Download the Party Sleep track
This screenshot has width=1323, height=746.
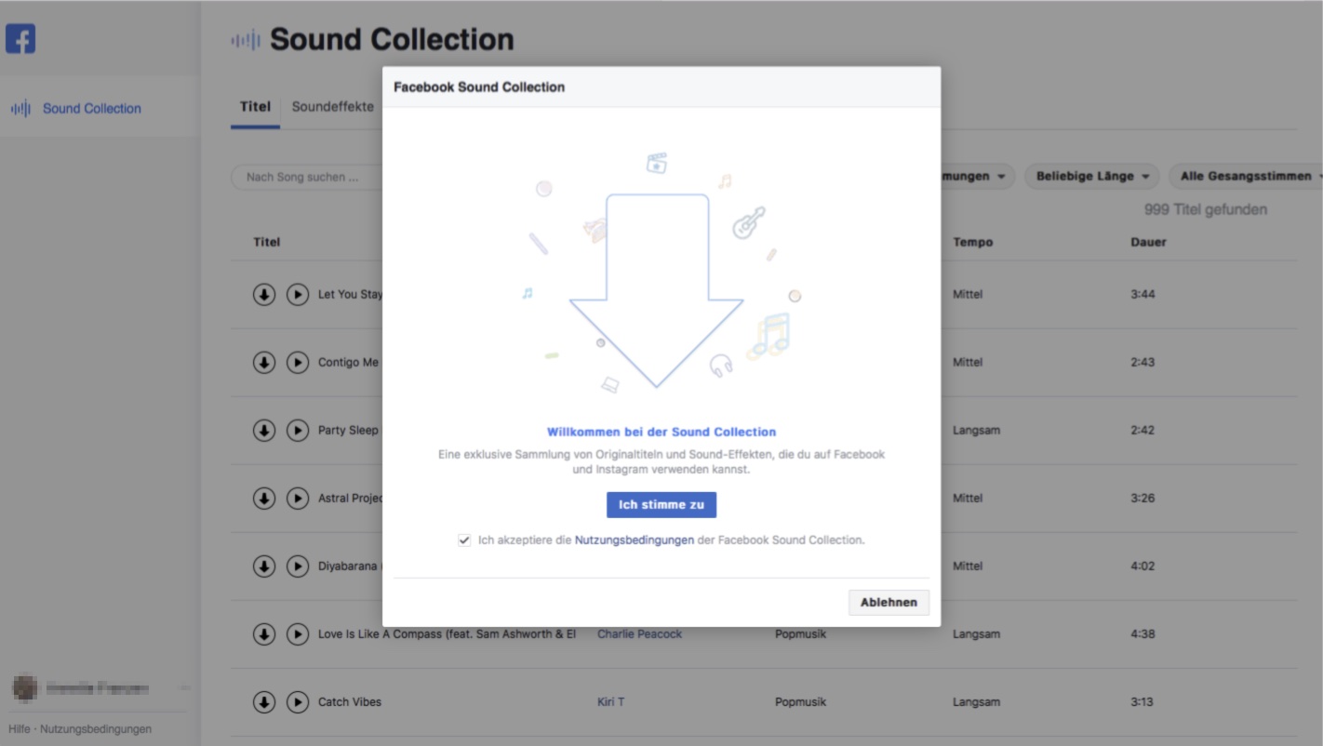(264, 431)
